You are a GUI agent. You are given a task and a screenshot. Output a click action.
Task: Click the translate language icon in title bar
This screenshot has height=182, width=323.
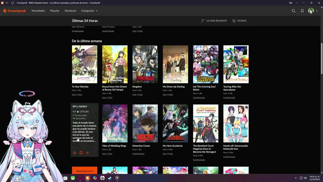point(291,3)
